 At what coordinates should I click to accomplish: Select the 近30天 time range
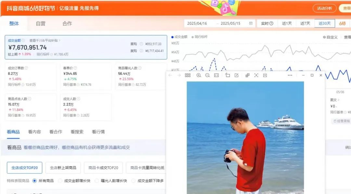tap(325, 23)
